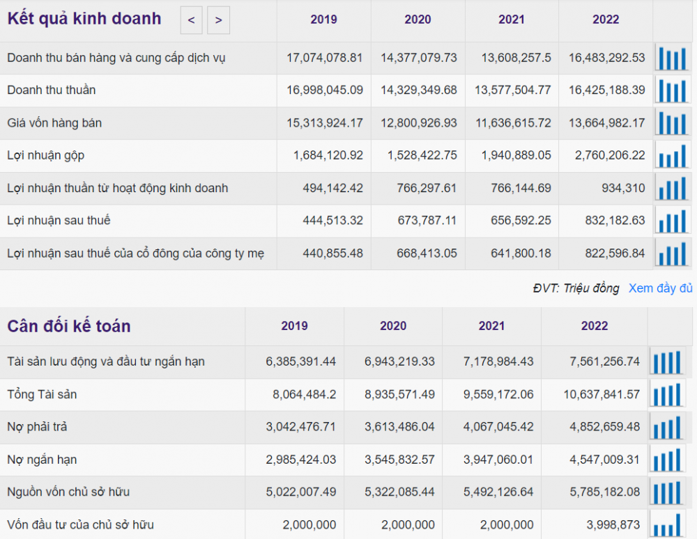Open chart icon for Nợ ngắn hạn row
The image size is (697, 539).
click(667, 460)
